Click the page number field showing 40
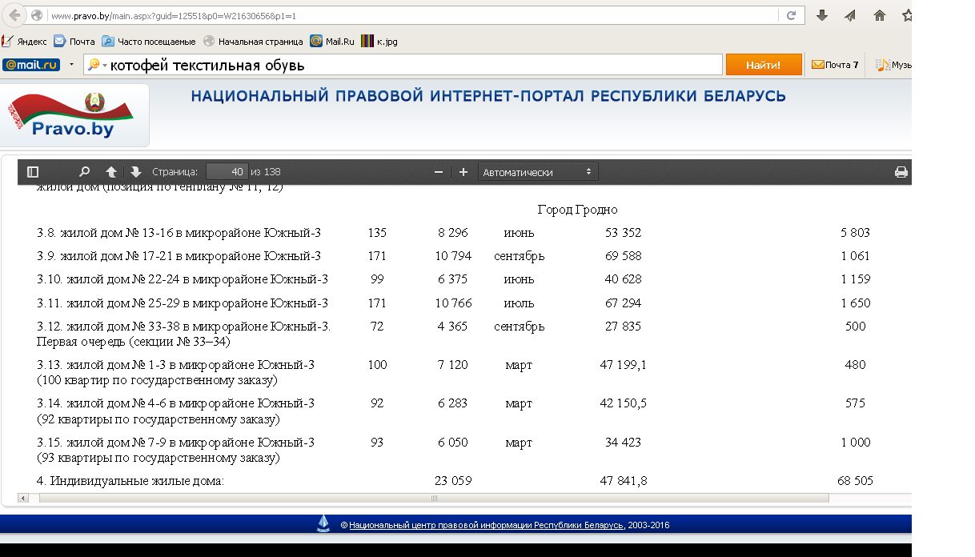This screenshot has height=557, width=975. coord(227,172)
